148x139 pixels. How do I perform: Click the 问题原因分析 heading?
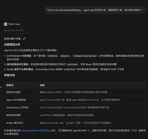tap(12, 44)
